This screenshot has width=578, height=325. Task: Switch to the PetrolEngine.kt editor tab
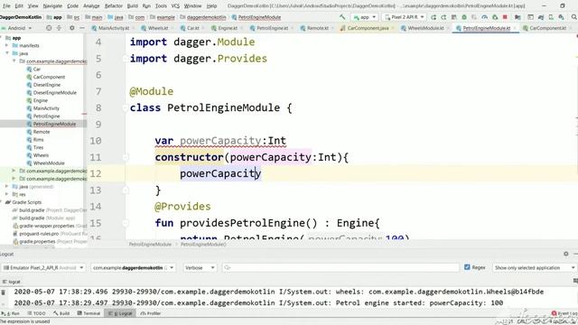point(272,28)
